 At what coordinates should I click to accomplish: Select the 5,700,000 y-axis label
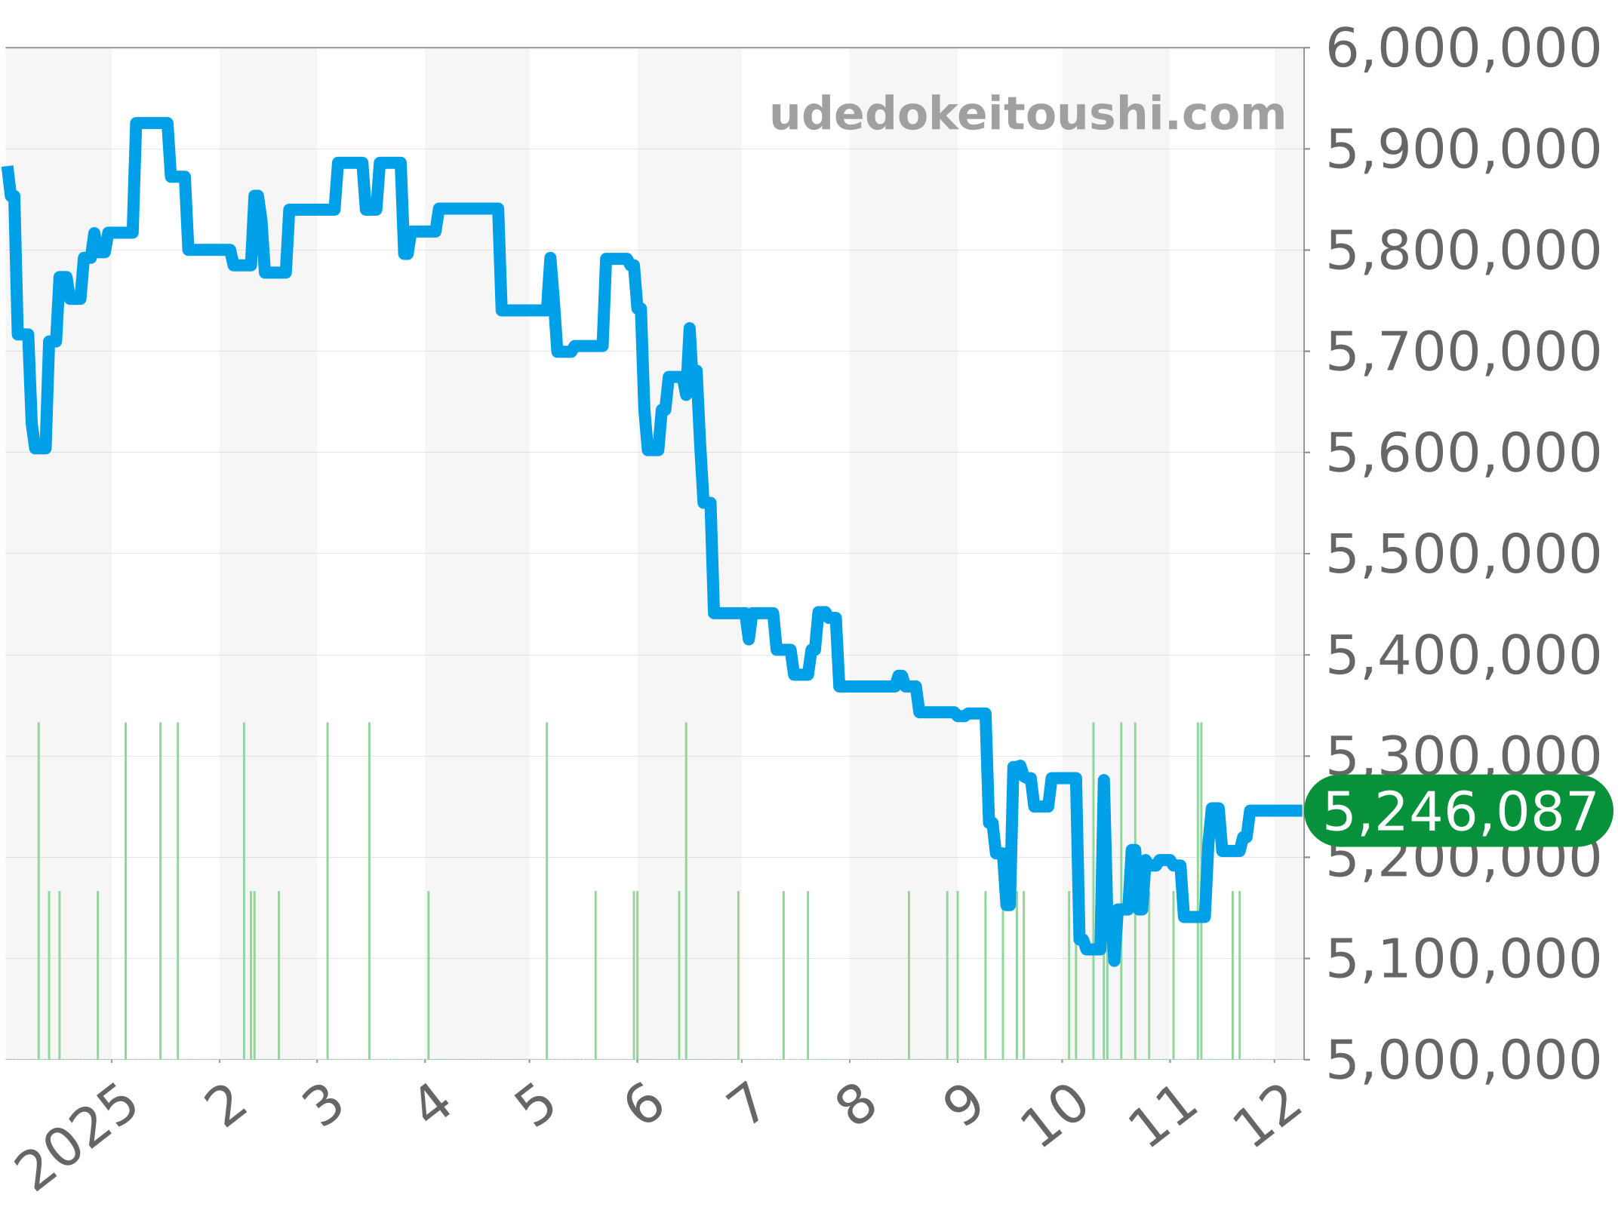(1463, 352)
